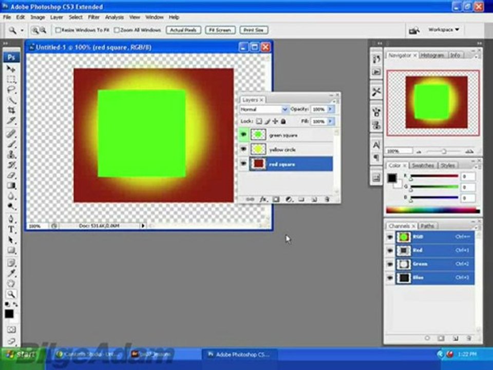Switch to the Swatches tab

[423, 165]
